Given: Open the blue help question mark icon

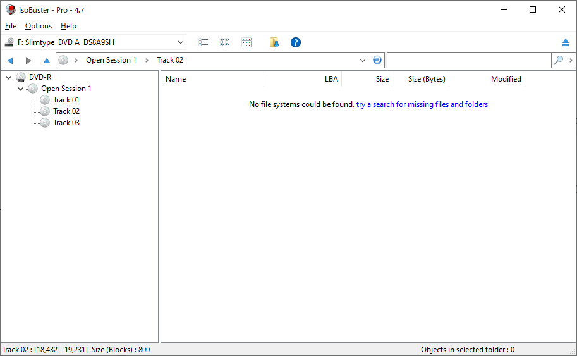Looking at the screenshot, I should point(296,42).
